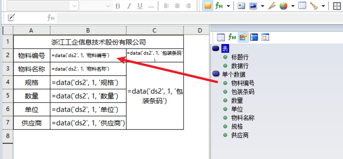Select the highlighted data source panel icon
Image resolution: width=343 pixels, height=159 pixels.
tap(243, 37)
